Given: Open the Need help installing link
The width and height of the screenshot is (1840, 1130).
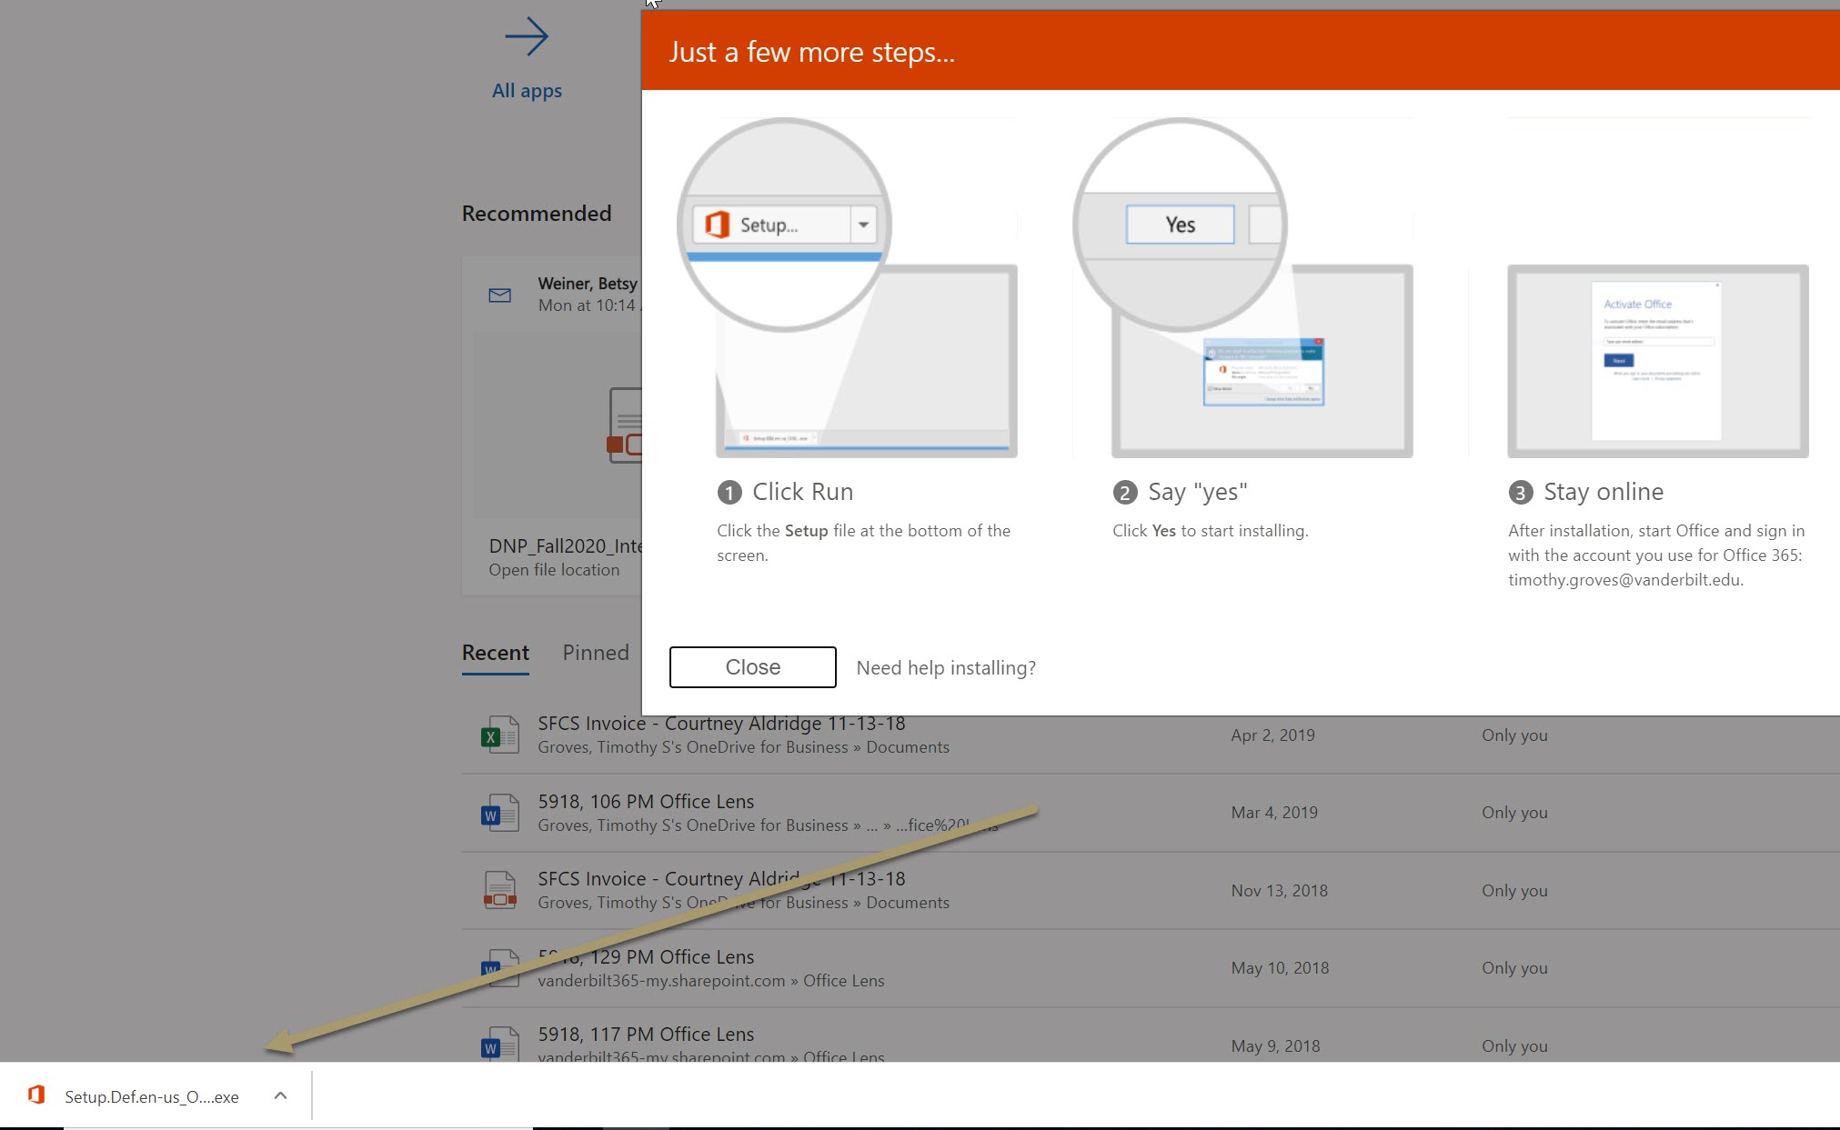Looking at the screenshot, I should (x=945, y=668).
